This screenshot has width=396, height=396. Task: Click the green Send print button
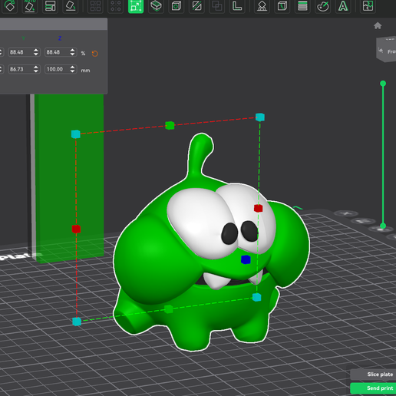click(x=374, y=388)
